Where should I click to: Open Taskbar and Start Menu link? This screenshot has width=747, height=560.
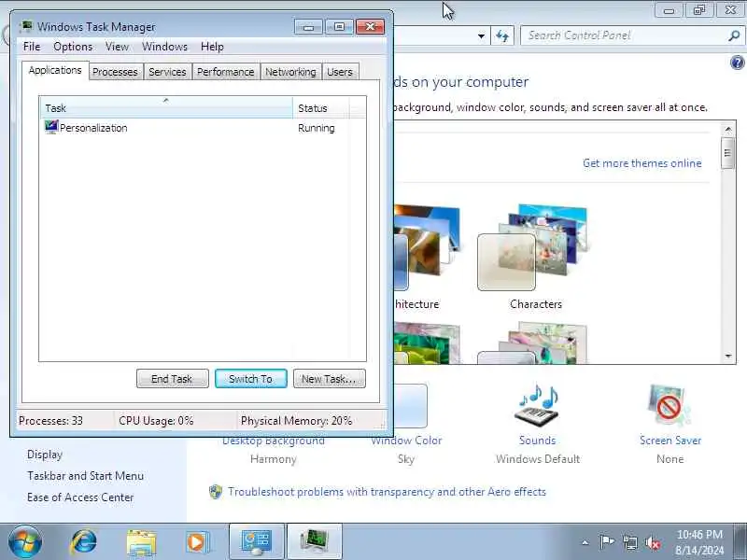pos(85,476)
